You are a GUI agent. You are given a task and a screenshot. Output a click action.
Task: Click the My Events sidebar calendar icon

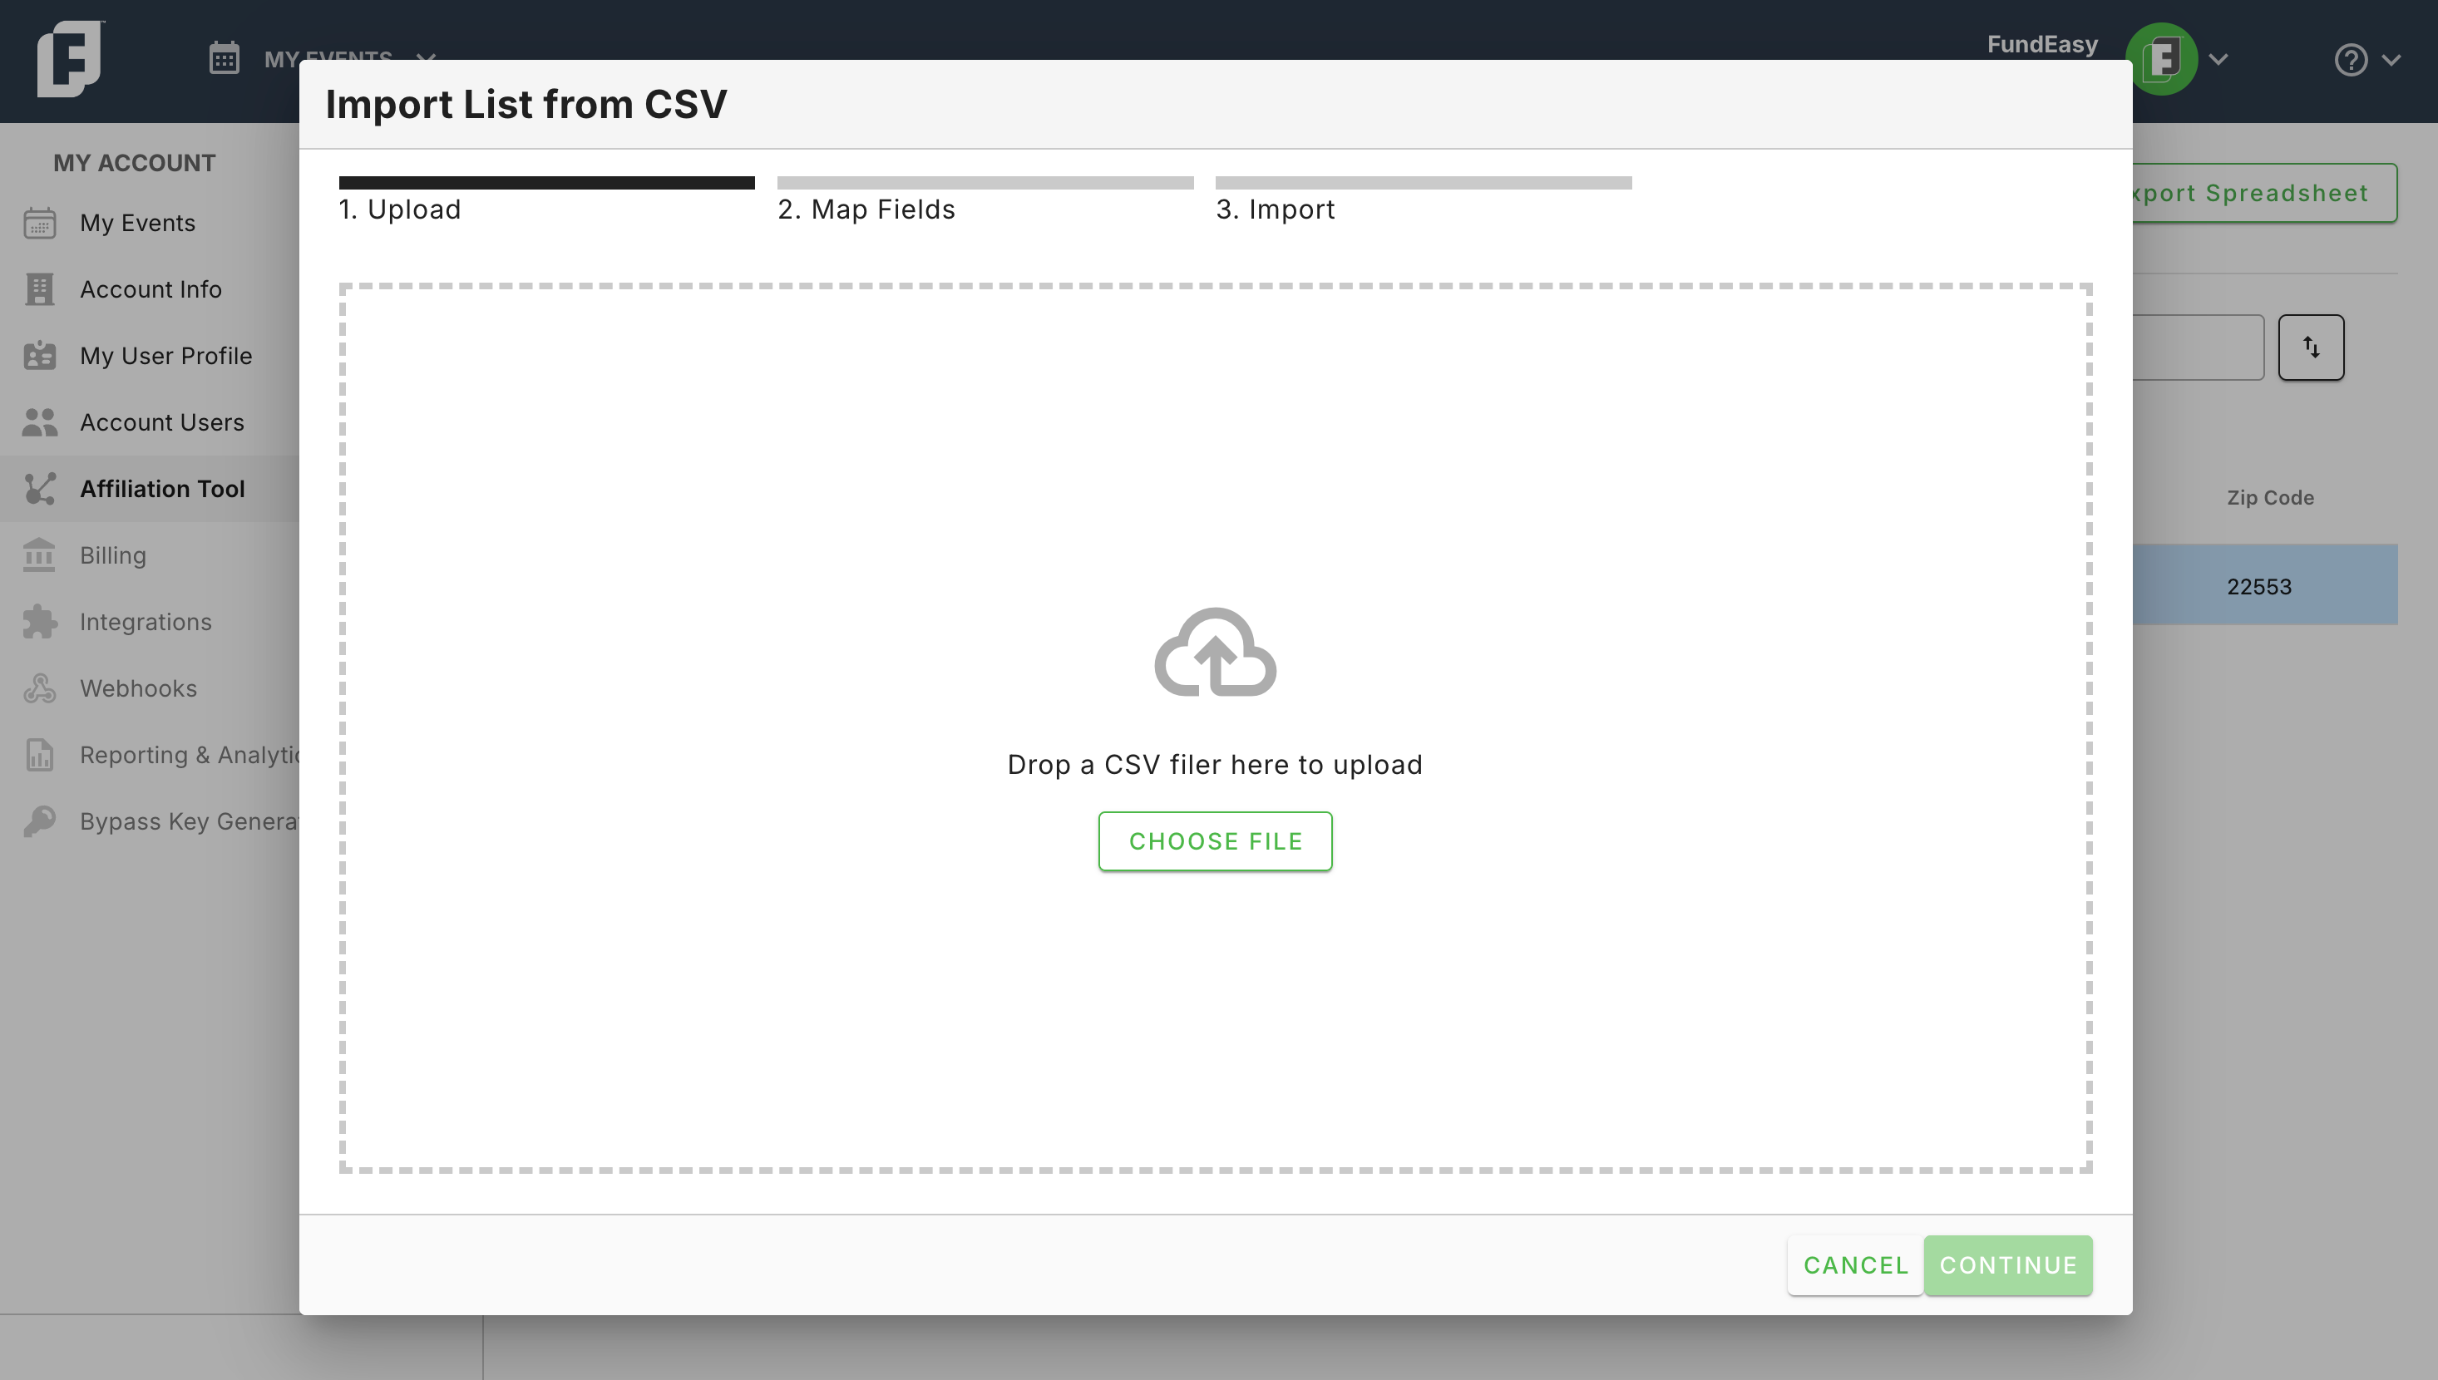tap(40, 223)
